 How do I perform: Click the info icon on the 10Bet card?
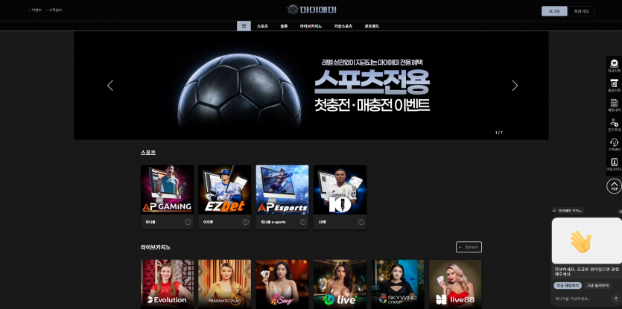[361, 222]
